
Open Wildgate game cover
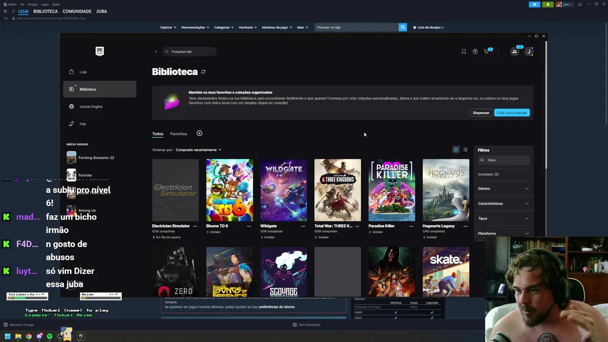284,190
